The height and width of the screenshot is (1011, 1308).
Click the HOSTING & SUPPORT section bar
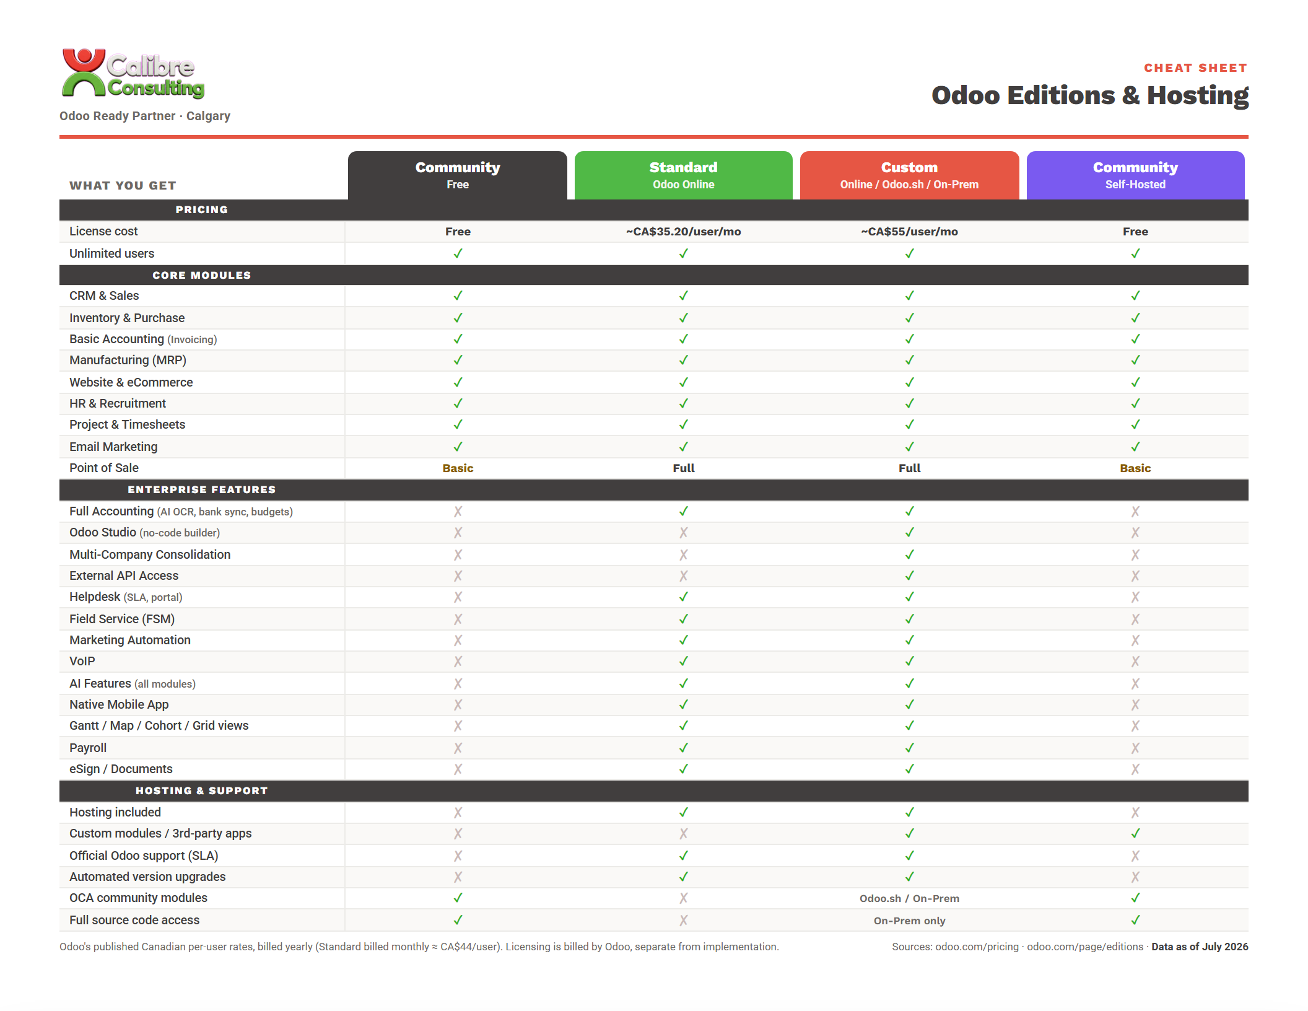654,790
